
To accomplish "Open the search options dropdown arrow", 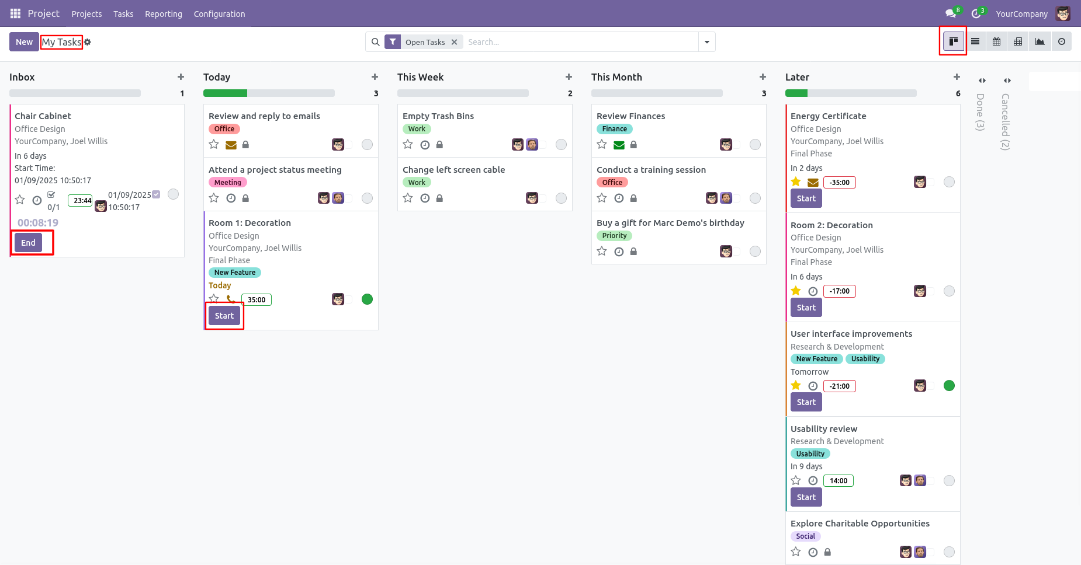I will [x=707, y=42].
